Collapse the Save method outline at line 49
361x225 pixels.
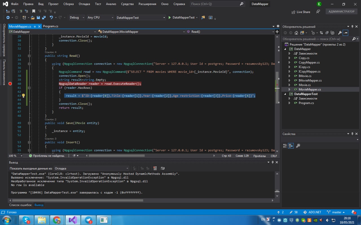(29, 123)
